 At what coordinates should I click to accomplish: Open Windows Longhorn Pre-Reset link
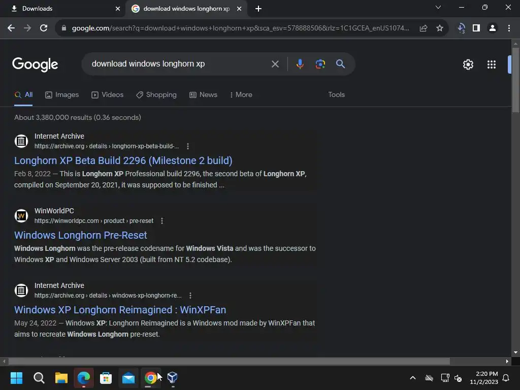81,235
